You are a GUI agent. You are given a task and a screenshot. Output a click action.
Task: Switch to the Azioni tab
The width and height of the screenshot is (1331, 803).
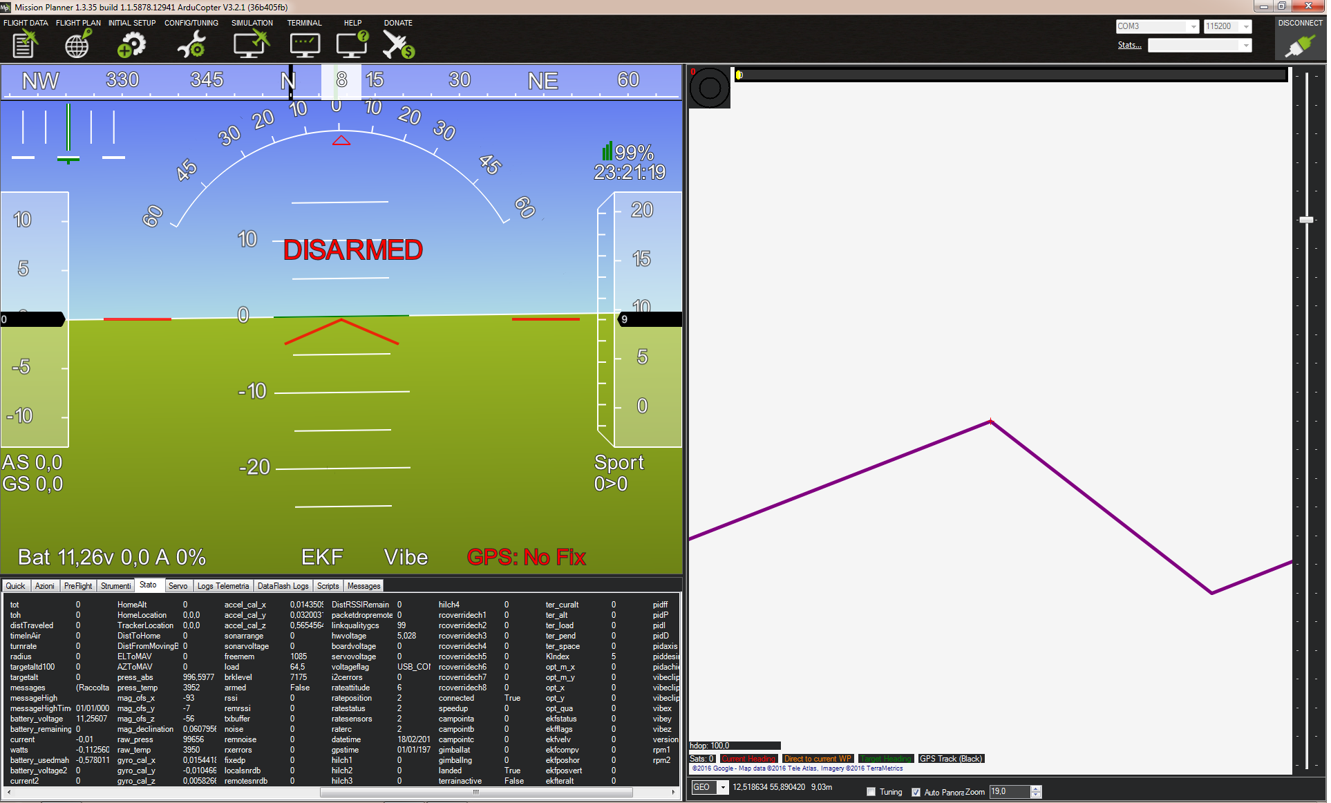coord(45,586)
